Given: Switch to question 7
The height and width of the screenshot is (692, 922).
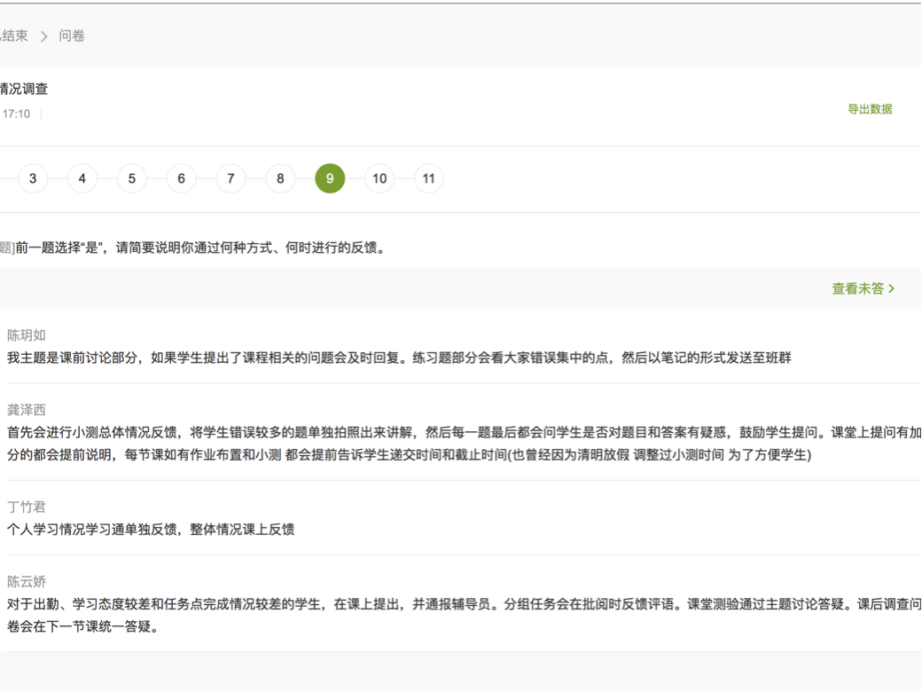Looking at the screenshot, I should 230,178.
